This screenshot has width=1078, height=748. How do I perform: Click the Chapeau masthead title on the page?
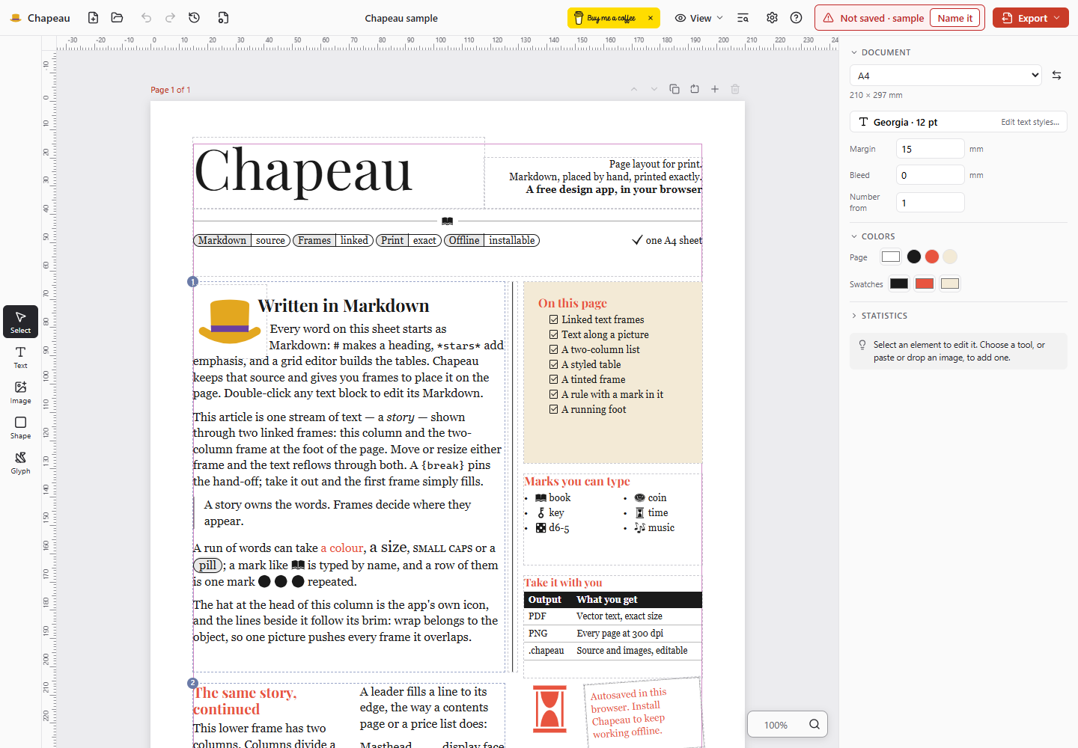pos(303,171)
